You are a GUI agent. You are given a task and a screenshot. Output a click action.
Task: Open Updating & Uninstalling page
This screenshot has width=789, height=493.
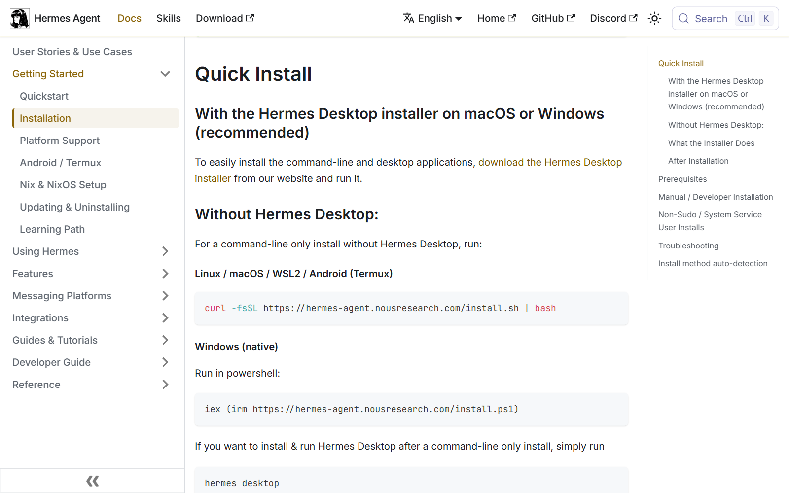(74, 207)
